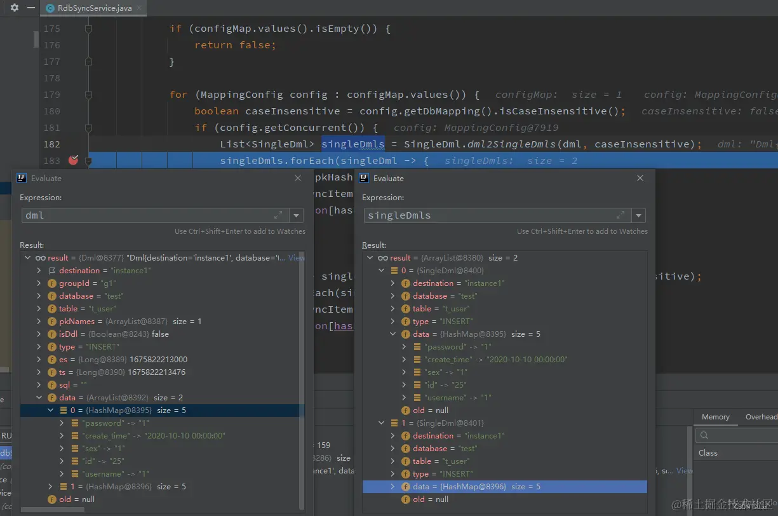Expand element 1 HashMap@8396 in dml dialog
Viewport: 778px width, 516px height.
51,487
